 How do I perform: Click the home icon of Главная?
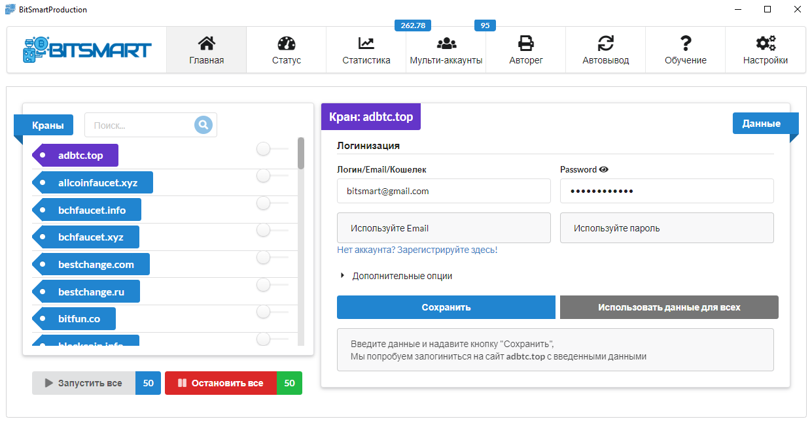(206, 43)
